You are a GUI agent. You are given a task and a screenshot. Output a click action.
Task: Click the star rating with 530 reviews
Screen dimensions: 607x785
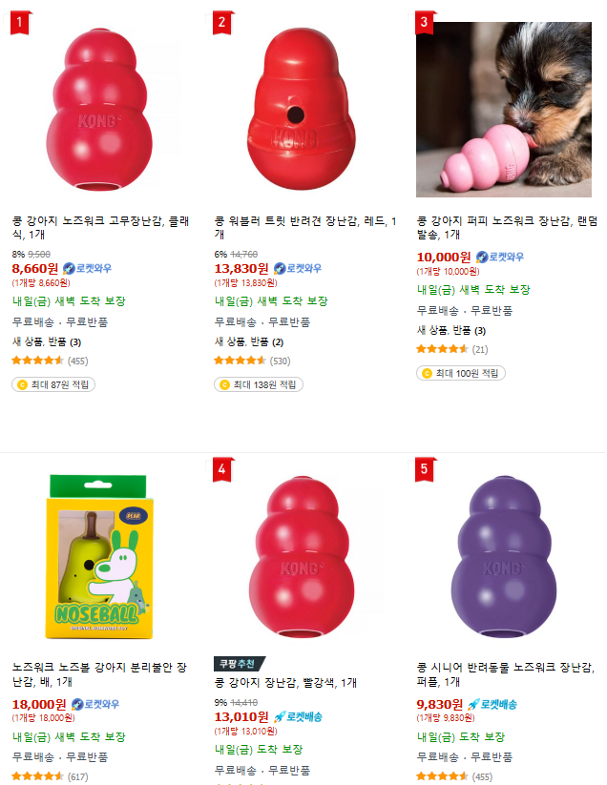coord(252,361)
